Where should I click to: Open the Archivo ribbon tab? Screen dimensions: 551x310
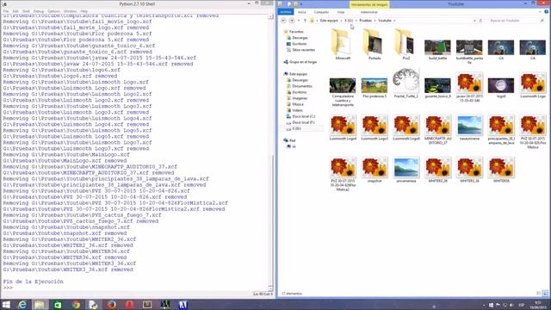285,12
